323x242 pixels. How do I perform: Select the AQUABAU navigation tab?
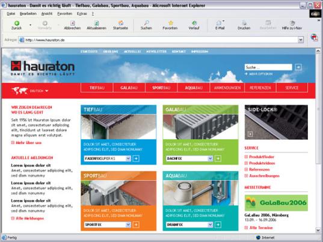coord(194,88)
